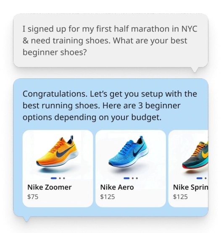Select the user's half marathon message bubble

click(110, 40)
